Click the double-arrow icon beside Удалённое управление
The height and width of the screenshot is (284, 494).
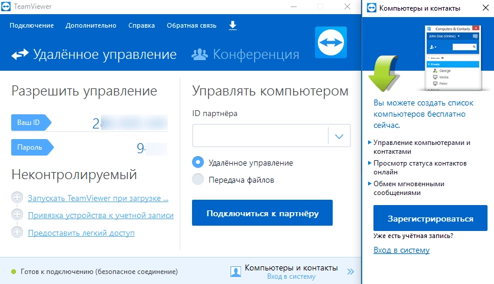[x=20, y=54]
